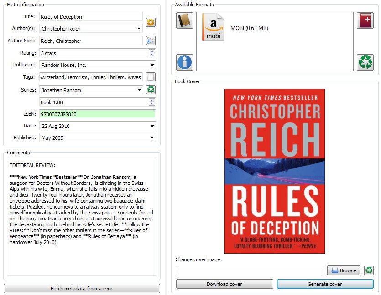Swap title and author with the orange arrow icon
The height and width of the screenshot is (295, 381).
[x=151, y=22]
